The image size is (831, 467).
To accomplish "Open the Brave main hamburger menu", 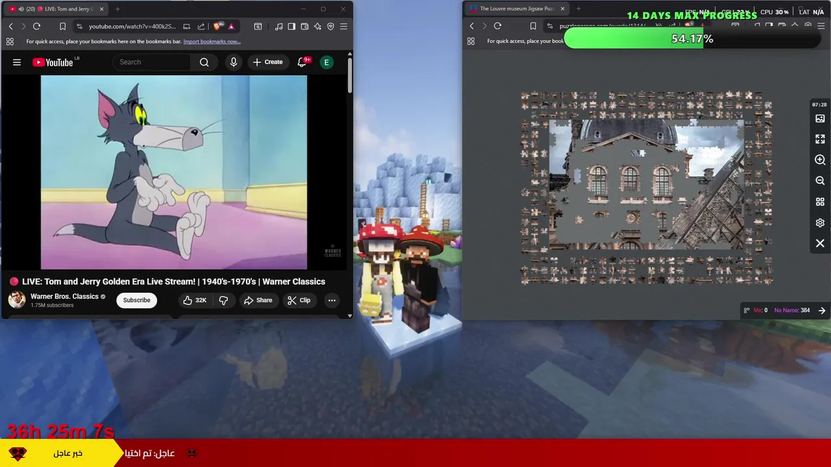I will point(343,26).
